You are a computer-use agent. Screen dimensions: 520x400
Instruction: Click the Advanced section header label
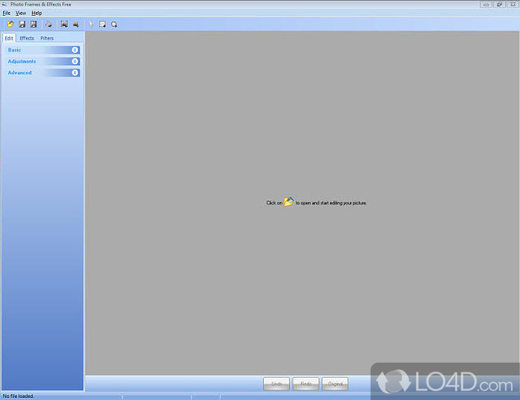click(20, 73)
